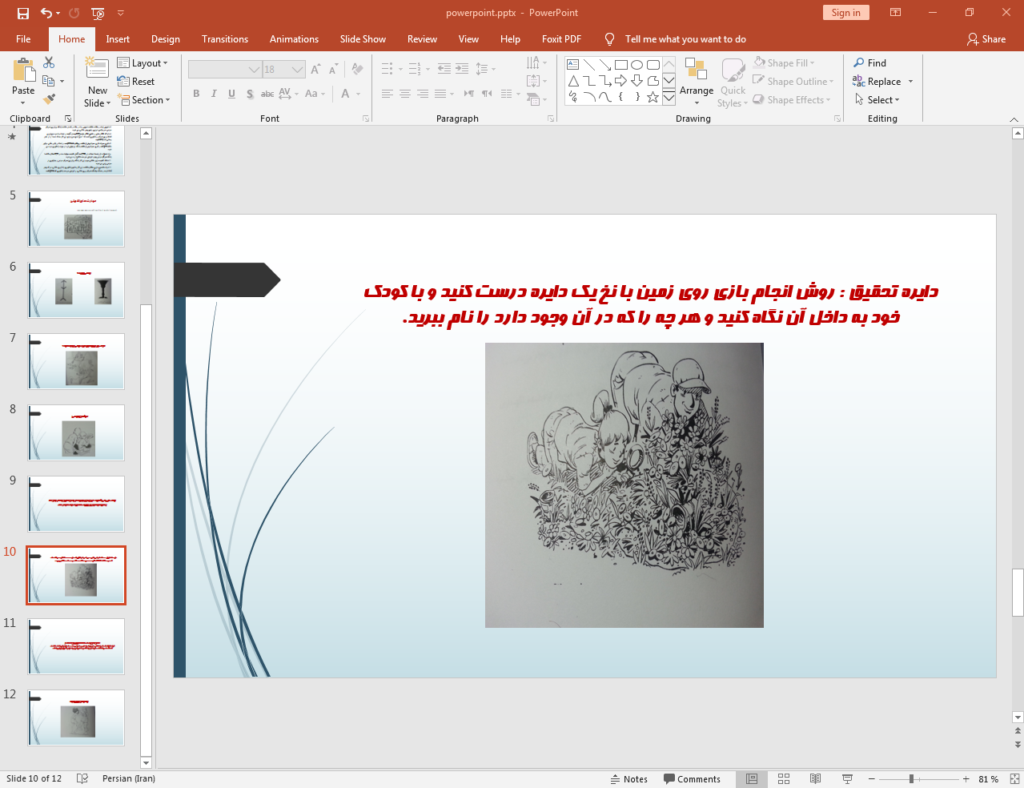Click the zoom in plus button
This screenshot has width=1024, height=788.
(x=966, y=779)
